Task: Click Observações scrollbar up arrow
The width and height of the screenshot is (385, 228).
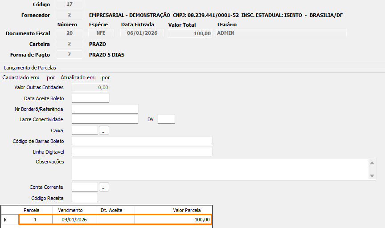Action: click(372, 163)
